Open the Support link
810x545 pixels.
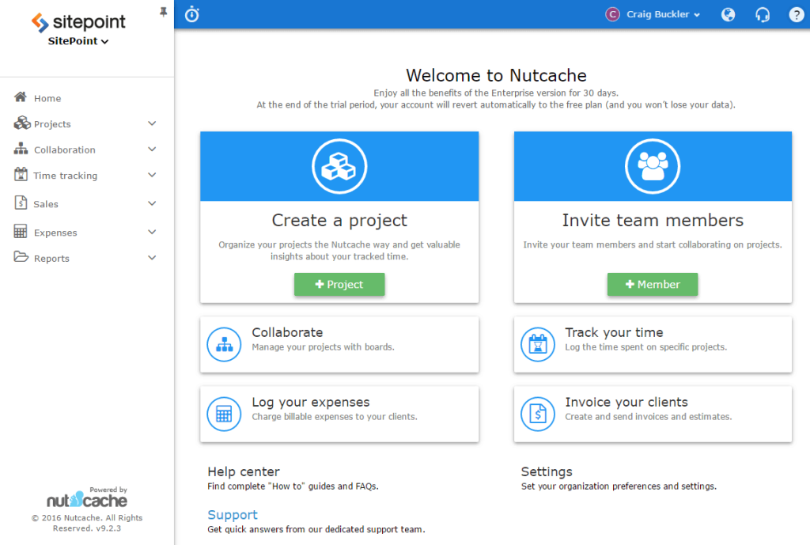pyautogui.click(x=233, y=514)
